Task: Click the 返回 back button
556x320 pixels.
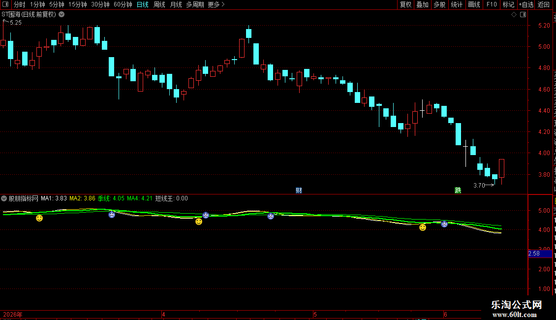Action: 544,4
